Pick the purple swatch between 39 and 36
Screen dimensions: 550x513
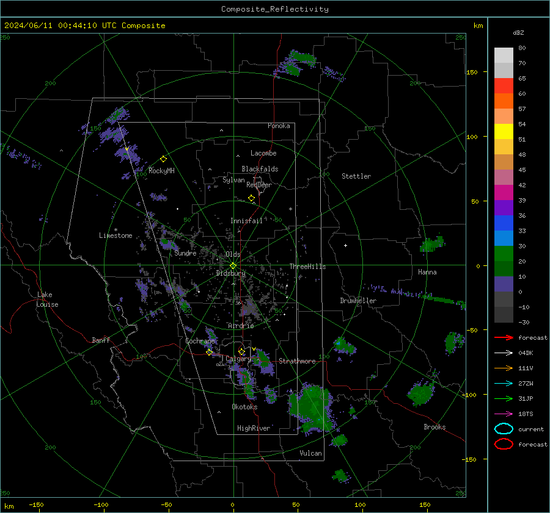click(504, 207)
